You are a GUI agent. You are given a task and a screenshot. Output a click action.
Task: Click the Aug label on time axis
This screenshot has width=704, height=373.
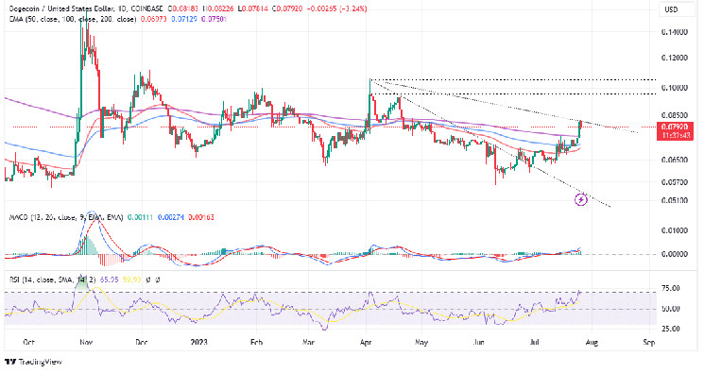[x=592, y=343]
